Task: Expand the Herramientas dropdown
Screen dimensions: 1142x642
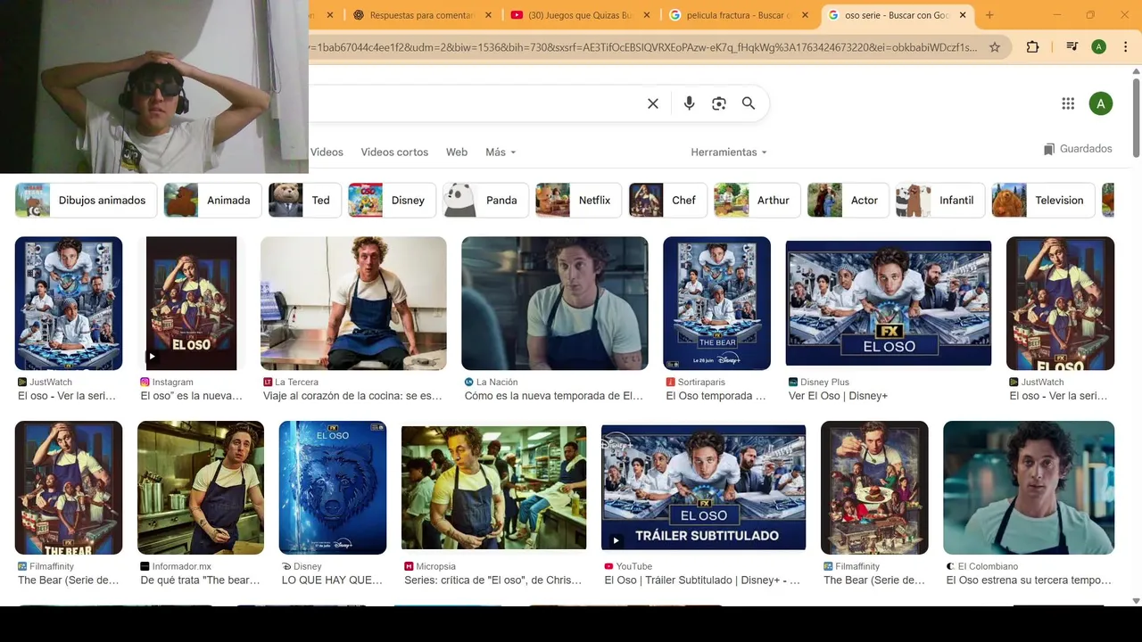Action: pyautogui.click(x=729, y=152)
